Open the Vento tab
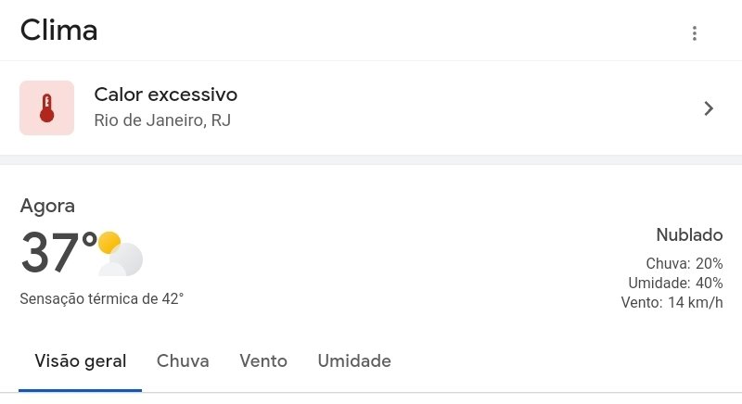Viewport: 742px width, 404px height. (263, 361)
